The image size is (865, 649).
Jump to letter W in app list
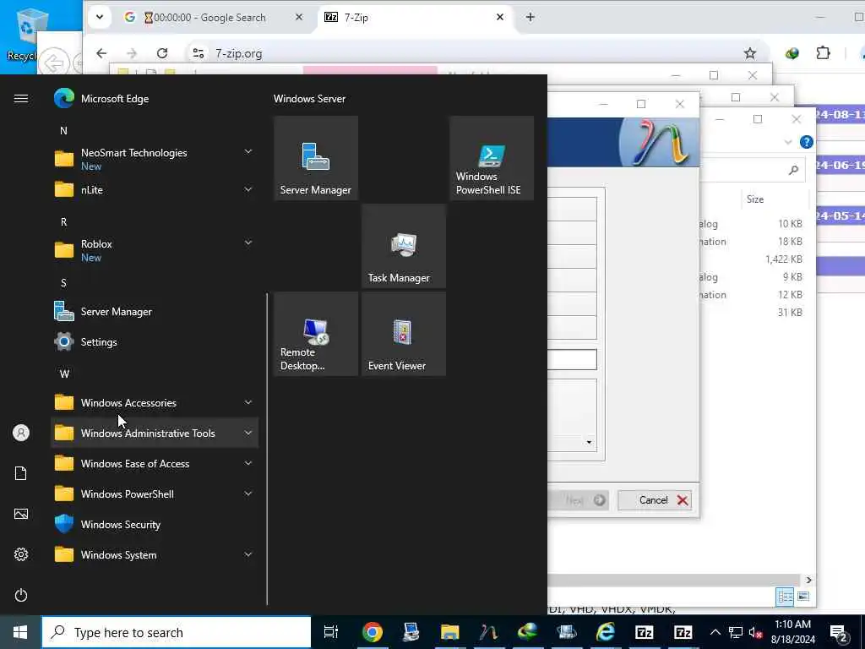(x=64, y=374)
